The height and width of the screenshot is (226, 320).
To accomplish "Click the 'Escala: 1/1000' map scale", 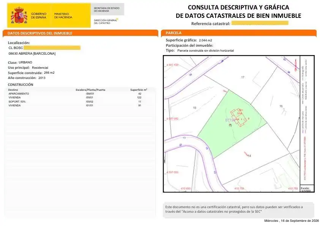I will click(x=306, y=190).
